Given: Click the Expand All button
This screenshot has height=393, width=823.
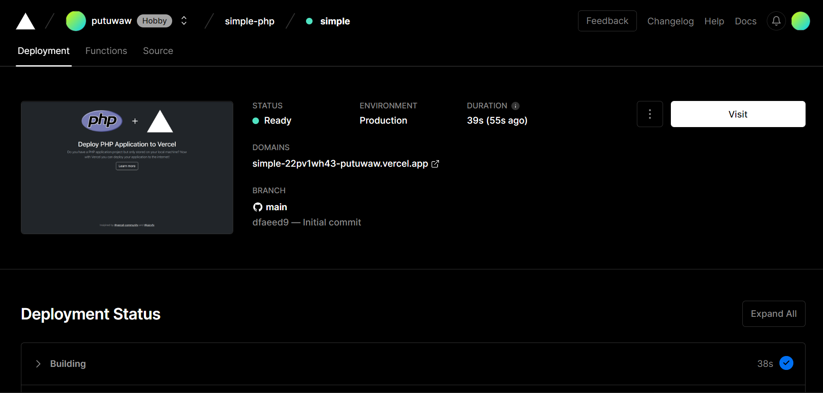Looking at the screenshot, I should [774, 314].
